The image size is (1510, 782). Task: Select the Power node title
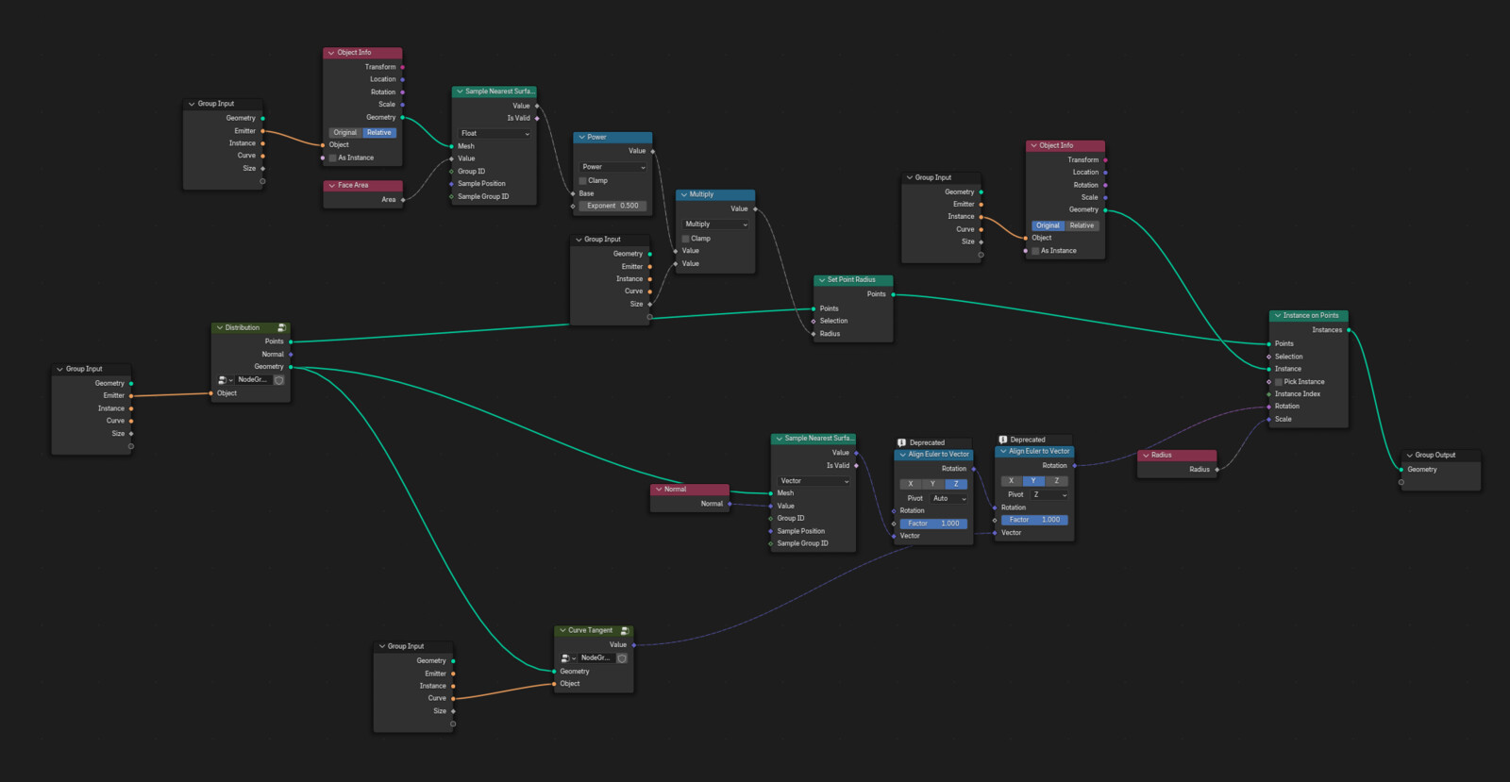pos(597,138)
